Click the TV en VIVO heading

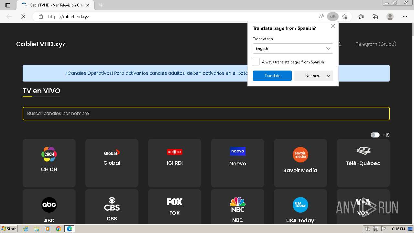point(41,91)
